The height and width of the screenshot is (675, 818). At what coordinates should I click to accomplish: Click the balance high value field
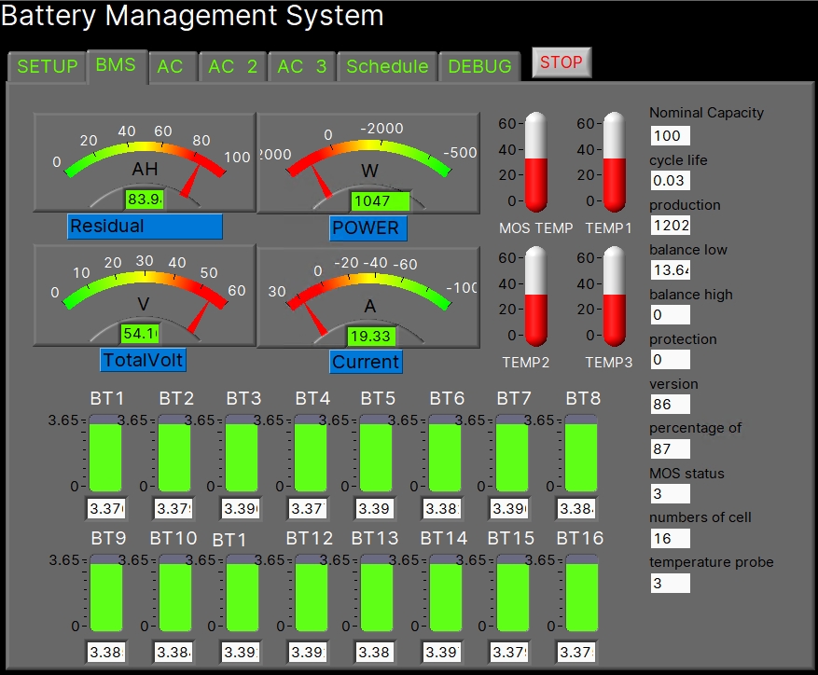point(671,315)
